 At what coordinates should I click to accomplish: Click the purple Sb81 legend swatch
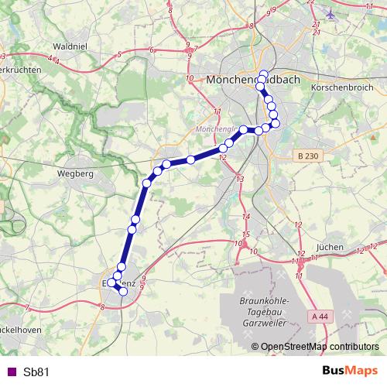pos(12,372)
